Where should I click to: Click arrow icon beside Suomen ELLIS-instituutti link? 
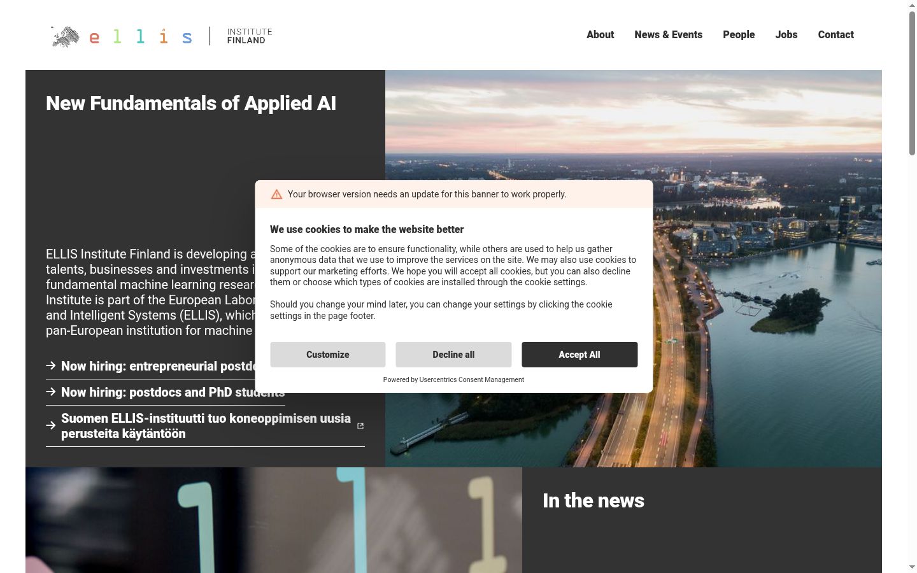click(51, 425)
